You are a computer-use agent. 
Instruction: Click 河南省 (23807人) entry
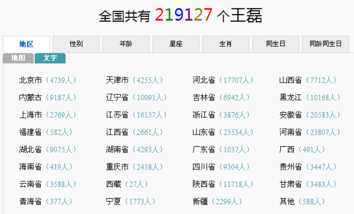(310, 132)
